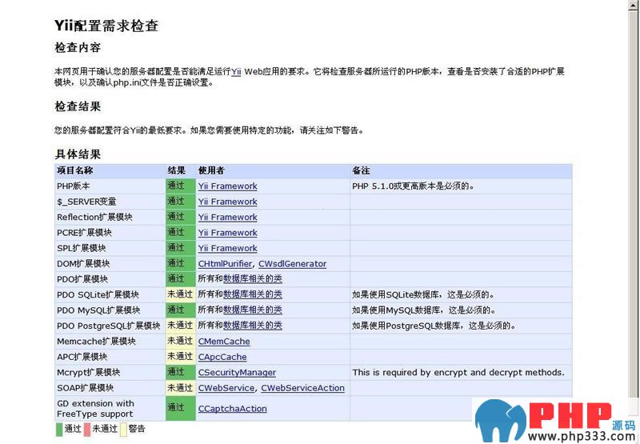Click the yellow 警告 legend swatch

coord(123,430)
